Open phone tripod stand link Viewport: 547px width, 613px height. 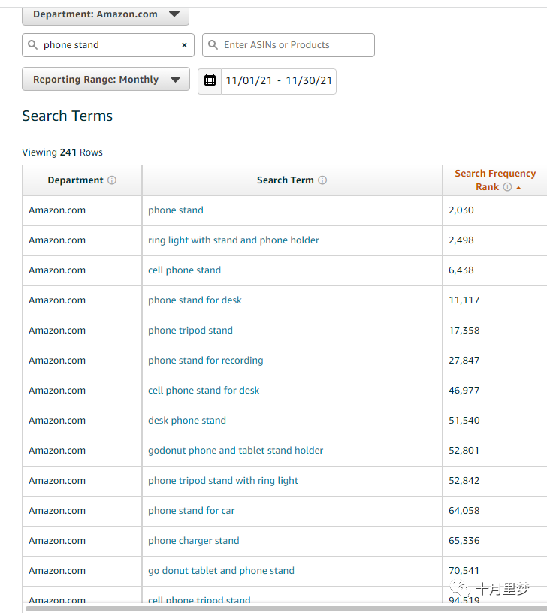click(190, 331)
